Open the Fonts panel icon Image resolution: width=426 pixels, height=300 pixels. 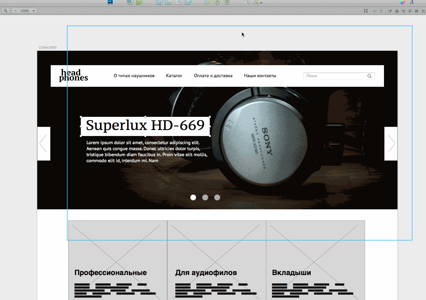[412, 2]
